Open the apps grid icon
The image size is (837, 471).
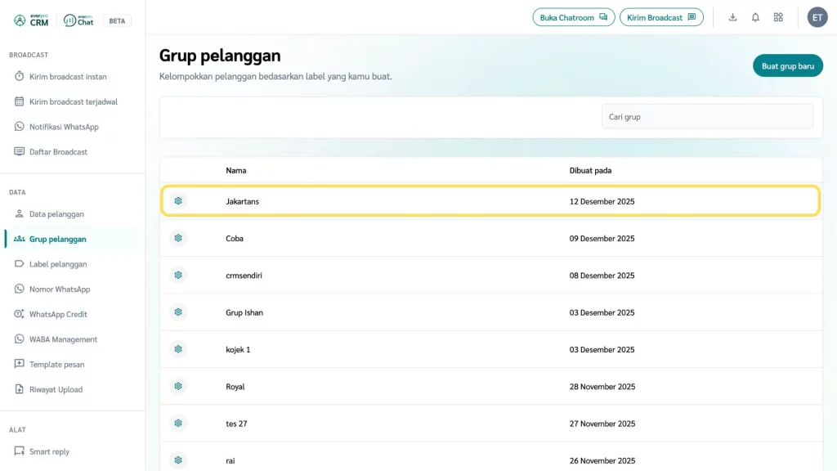pyautogui.click(x=778, y=17)
